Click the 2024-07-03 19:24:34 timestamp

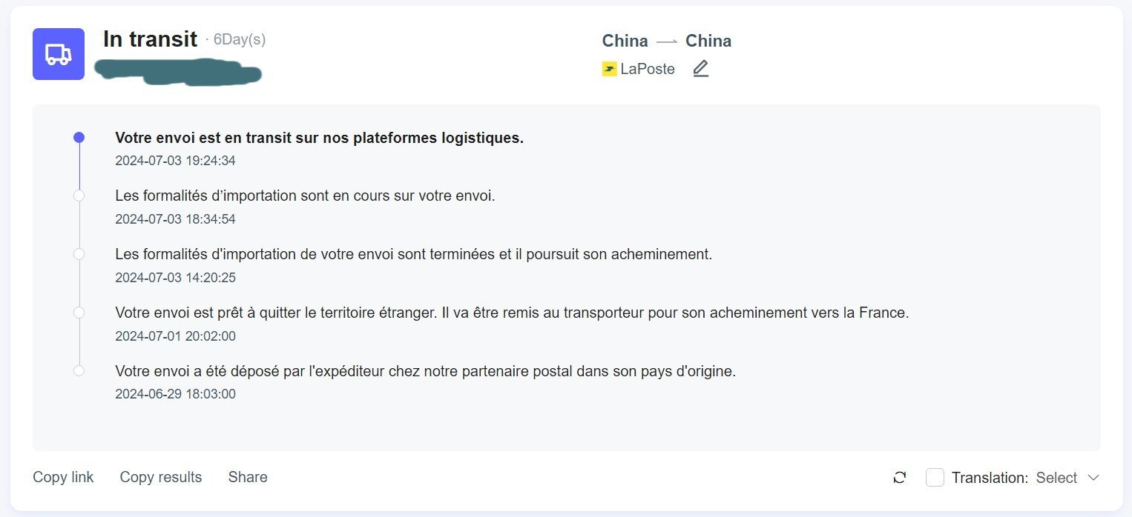[175, 161]
